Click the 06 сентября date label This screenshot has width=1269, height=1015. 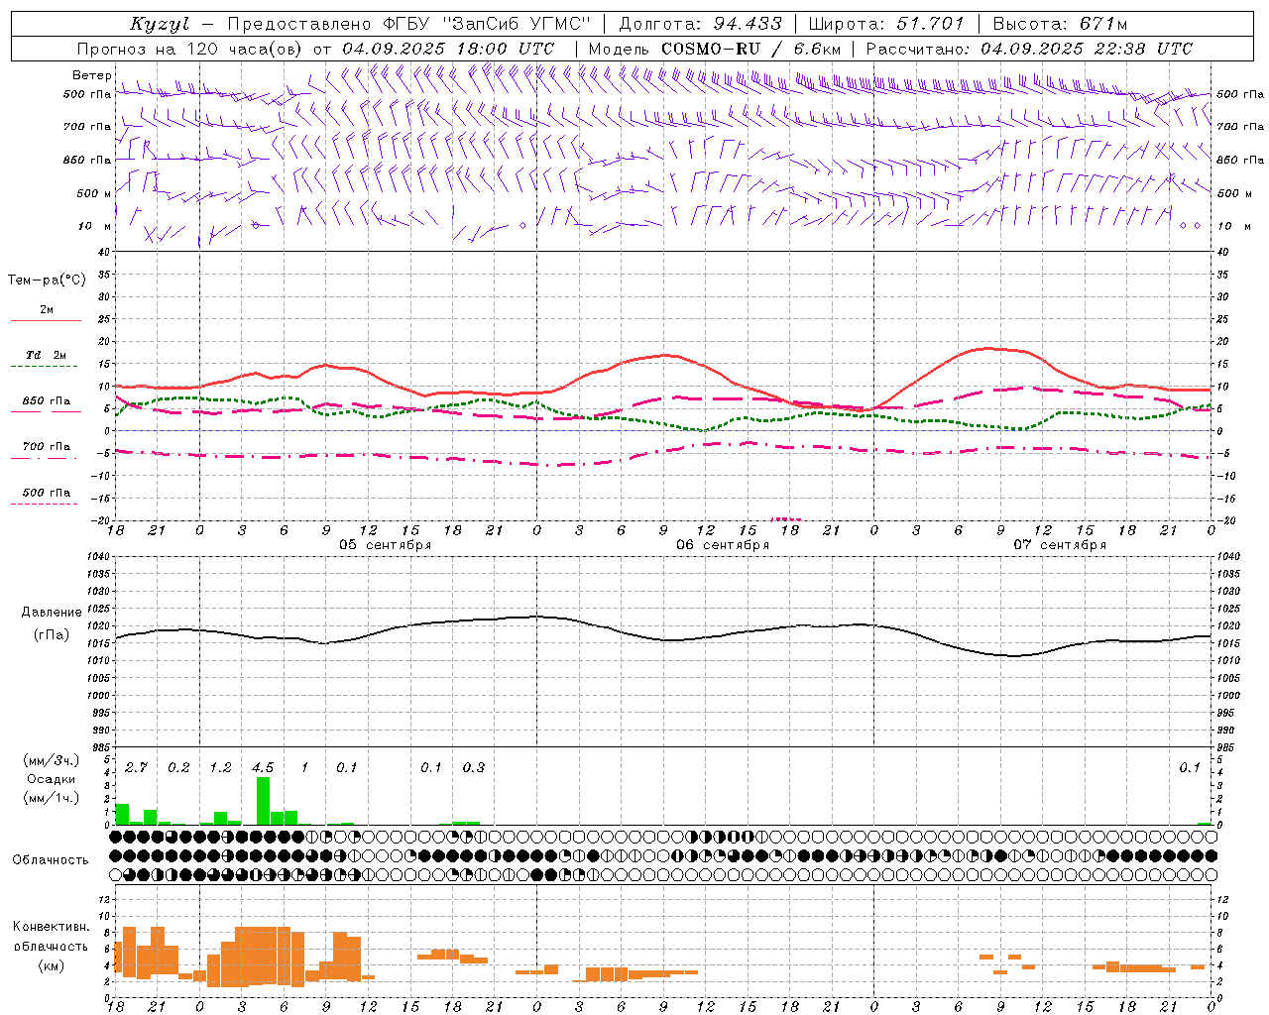pyautogui.click(x=723, y=545)
